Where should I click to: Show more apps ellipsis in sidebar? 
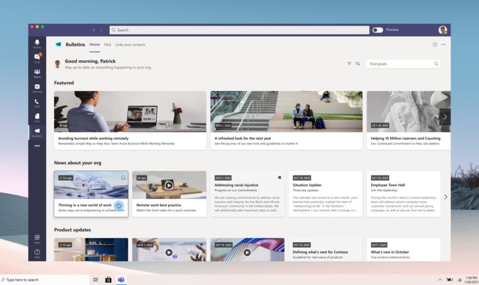(37, 146)
